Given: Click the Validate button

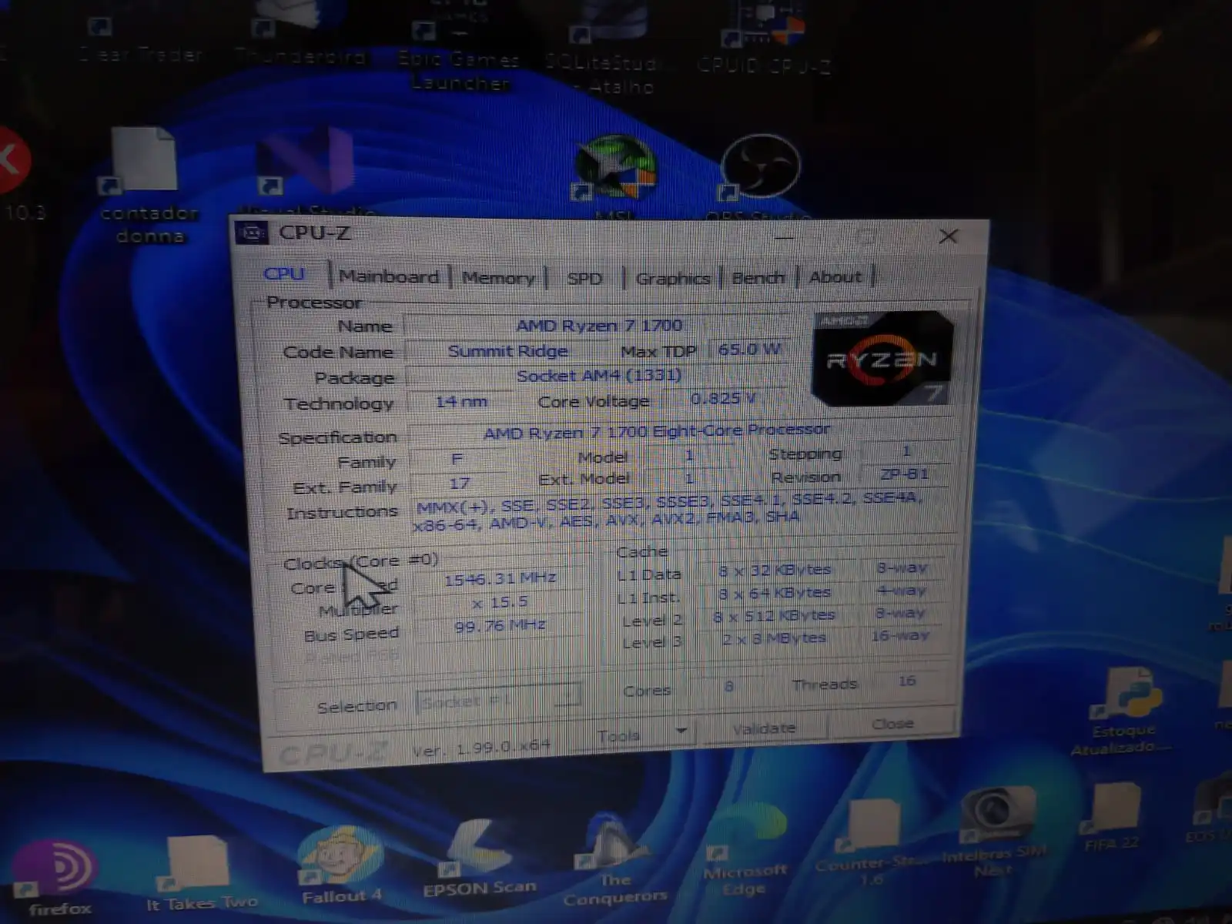Looking at the screenshot, I should click(764, 728).
